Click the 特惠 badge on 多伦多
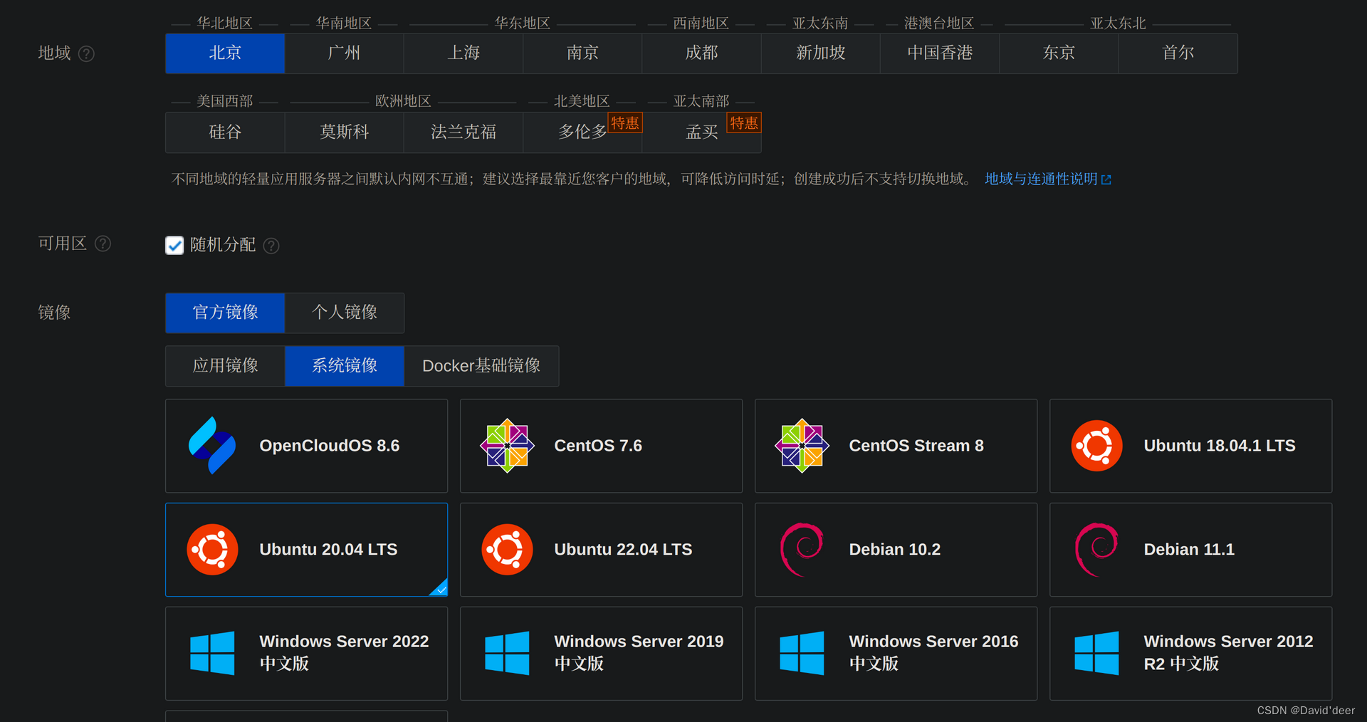 coord(625,123)
